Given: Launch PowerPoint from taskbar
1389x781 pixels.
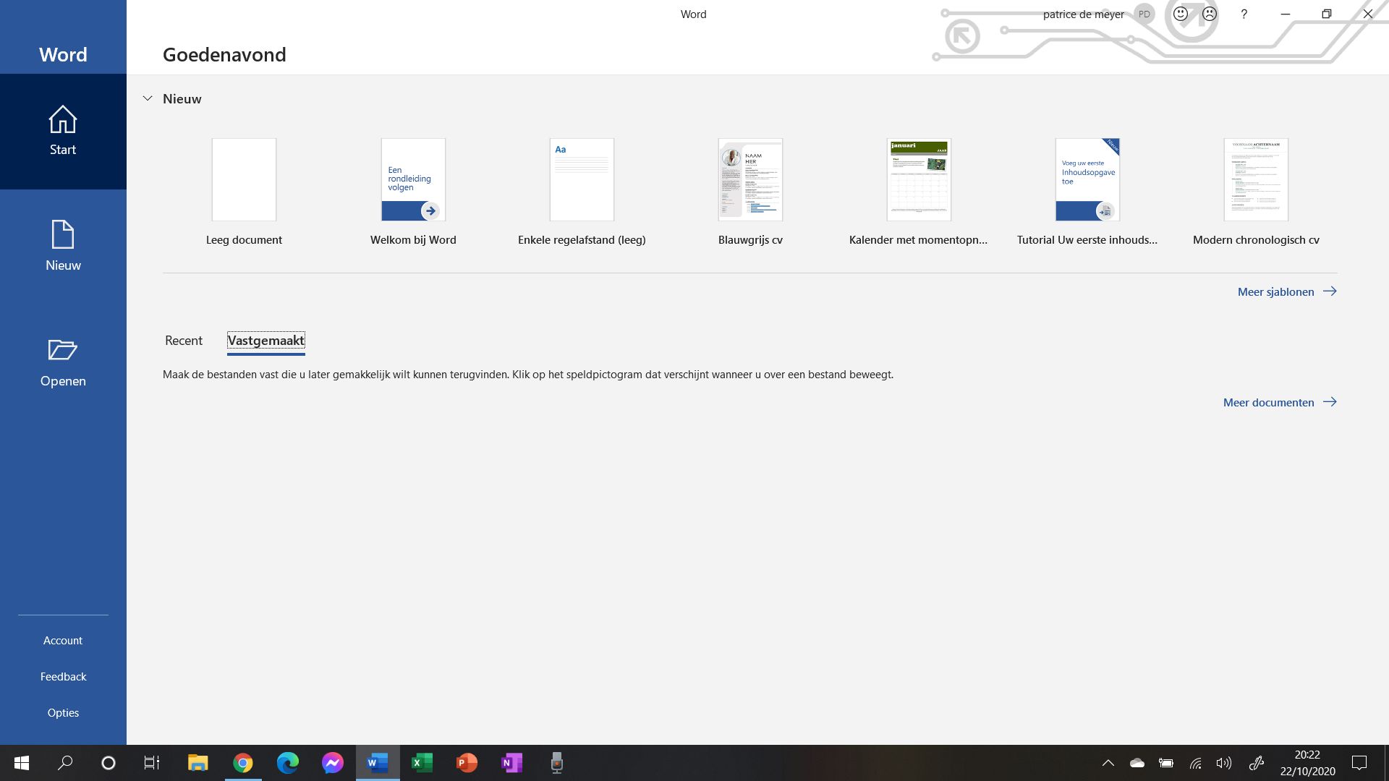Looking at the screenshot, I should (x=467, y=763).
